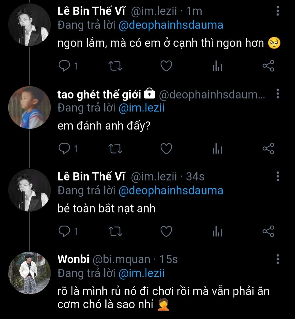Viewport: 295px width, 319px height.
Task: Open reply box for "bé toàn bắt nạt anh"
Action: point(65,232)
